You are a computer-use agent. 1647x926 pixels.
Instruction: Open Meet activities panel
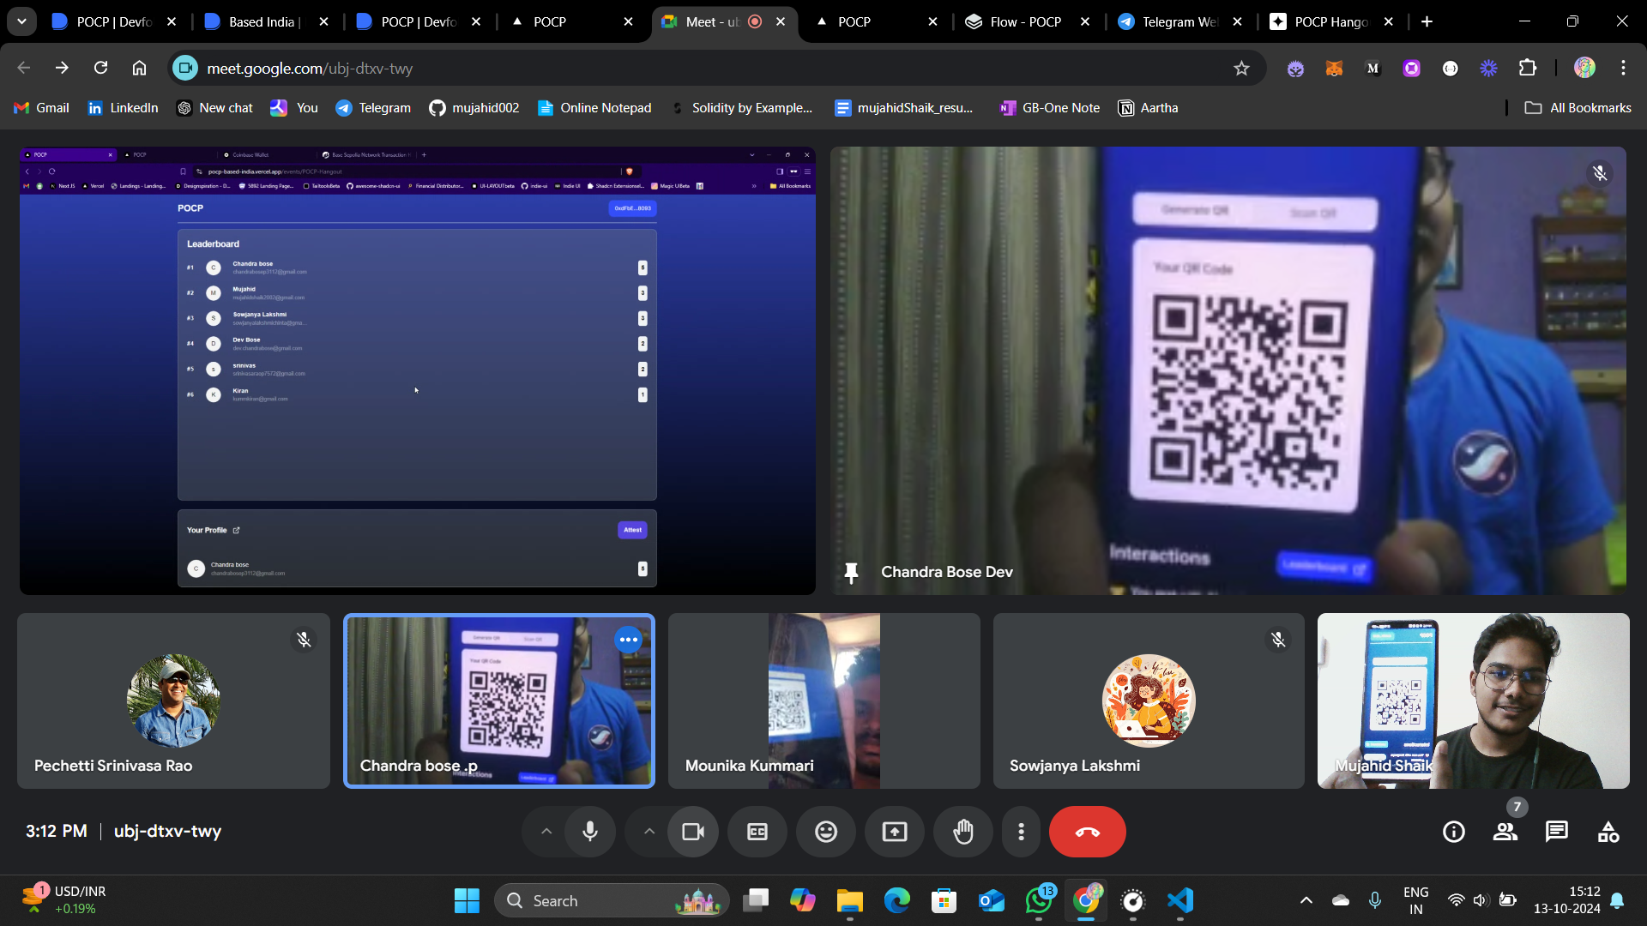1608,832
